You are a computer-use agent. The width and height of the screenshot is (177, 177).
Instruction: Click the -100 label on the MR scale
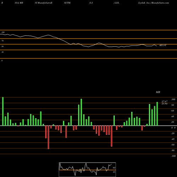click(173, 156)
